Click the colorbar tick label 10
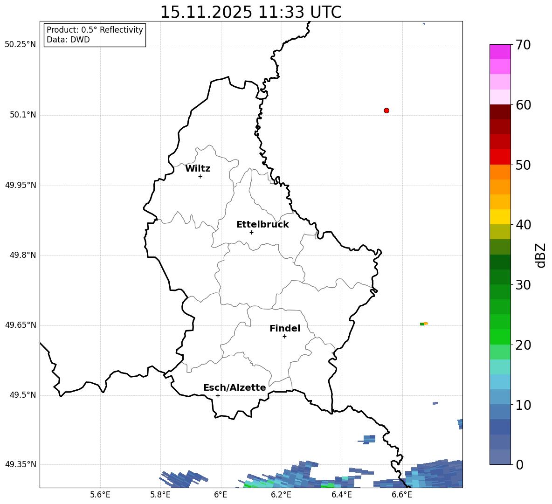This screenshot has width=552, height=504. tap(523, 405)
